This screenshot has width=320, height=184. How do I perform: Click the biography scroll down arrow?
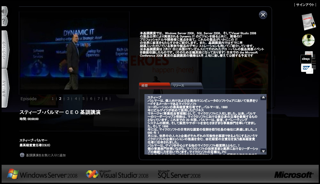click(263, 151)
